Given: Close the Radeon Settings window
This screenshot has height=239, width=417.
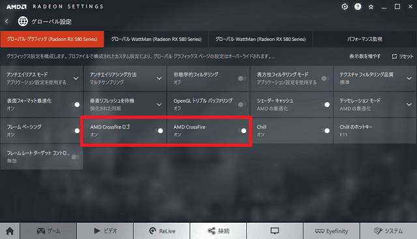Looking at the screenshot, I should point(410,6).
